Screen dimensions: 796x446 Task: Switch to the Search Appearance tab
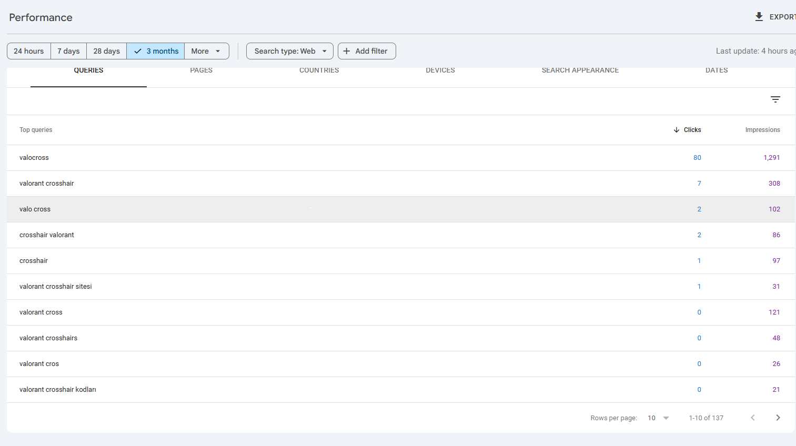click(x=580, y=70)
